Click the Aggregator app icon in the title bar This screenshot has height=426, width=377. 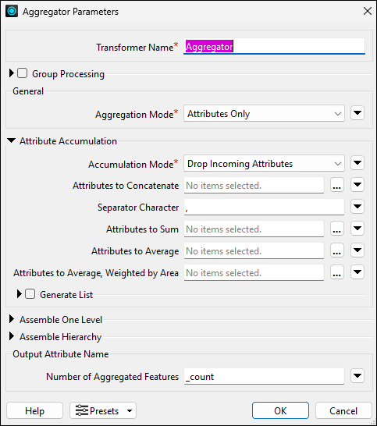click(x=12, y=12)
